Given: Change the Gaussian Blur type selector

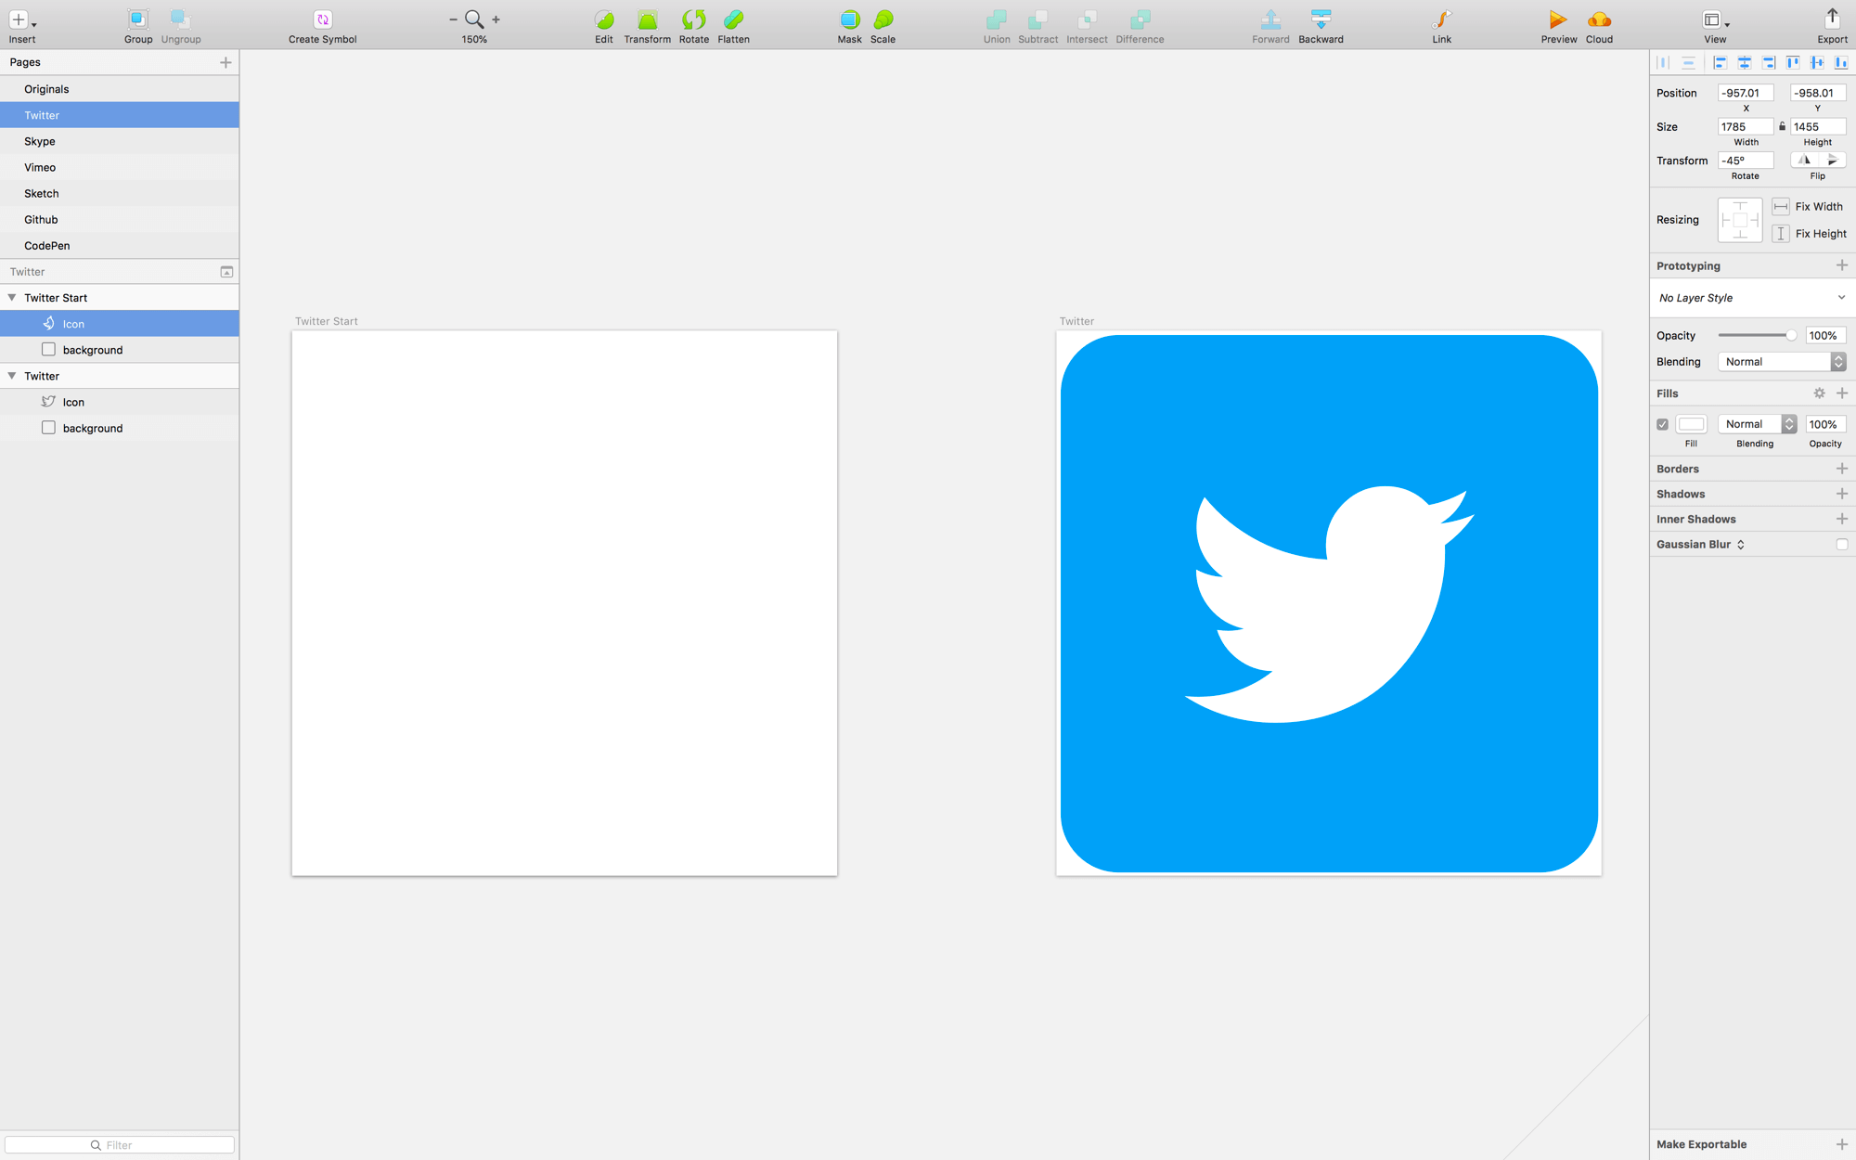Looking at the screenshot, I should click(x=1741, y=545).
